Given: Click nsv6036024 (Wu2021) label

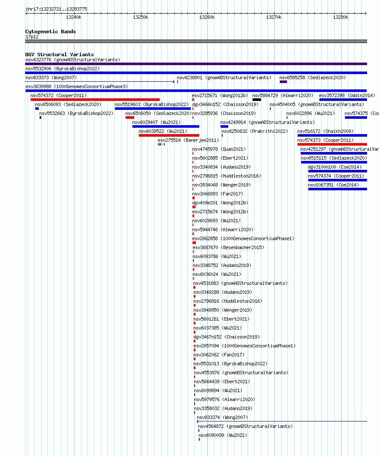Looking at the screenshot, I should (x=217, y=275).
